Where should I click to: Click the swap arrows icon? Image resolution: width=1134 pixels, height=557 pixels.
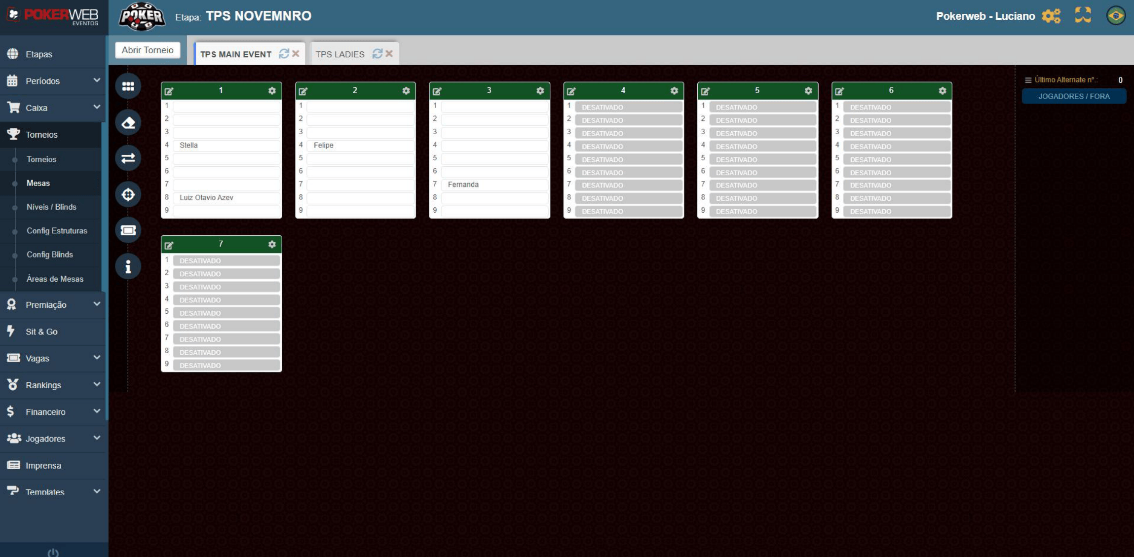(128, 158)
